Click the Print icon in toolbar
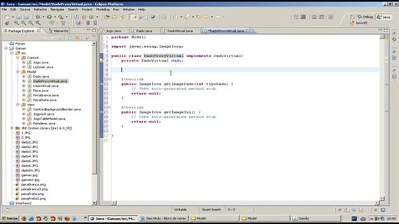This screenshot has height=224, width=399. tap(26, 17)
